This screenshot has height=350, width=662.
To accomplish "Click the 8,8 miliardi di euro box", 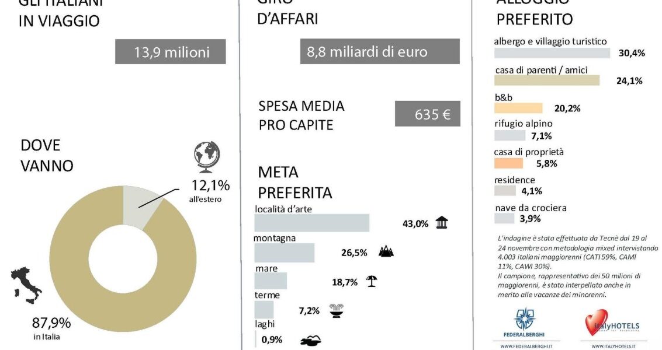I will 380,52.
